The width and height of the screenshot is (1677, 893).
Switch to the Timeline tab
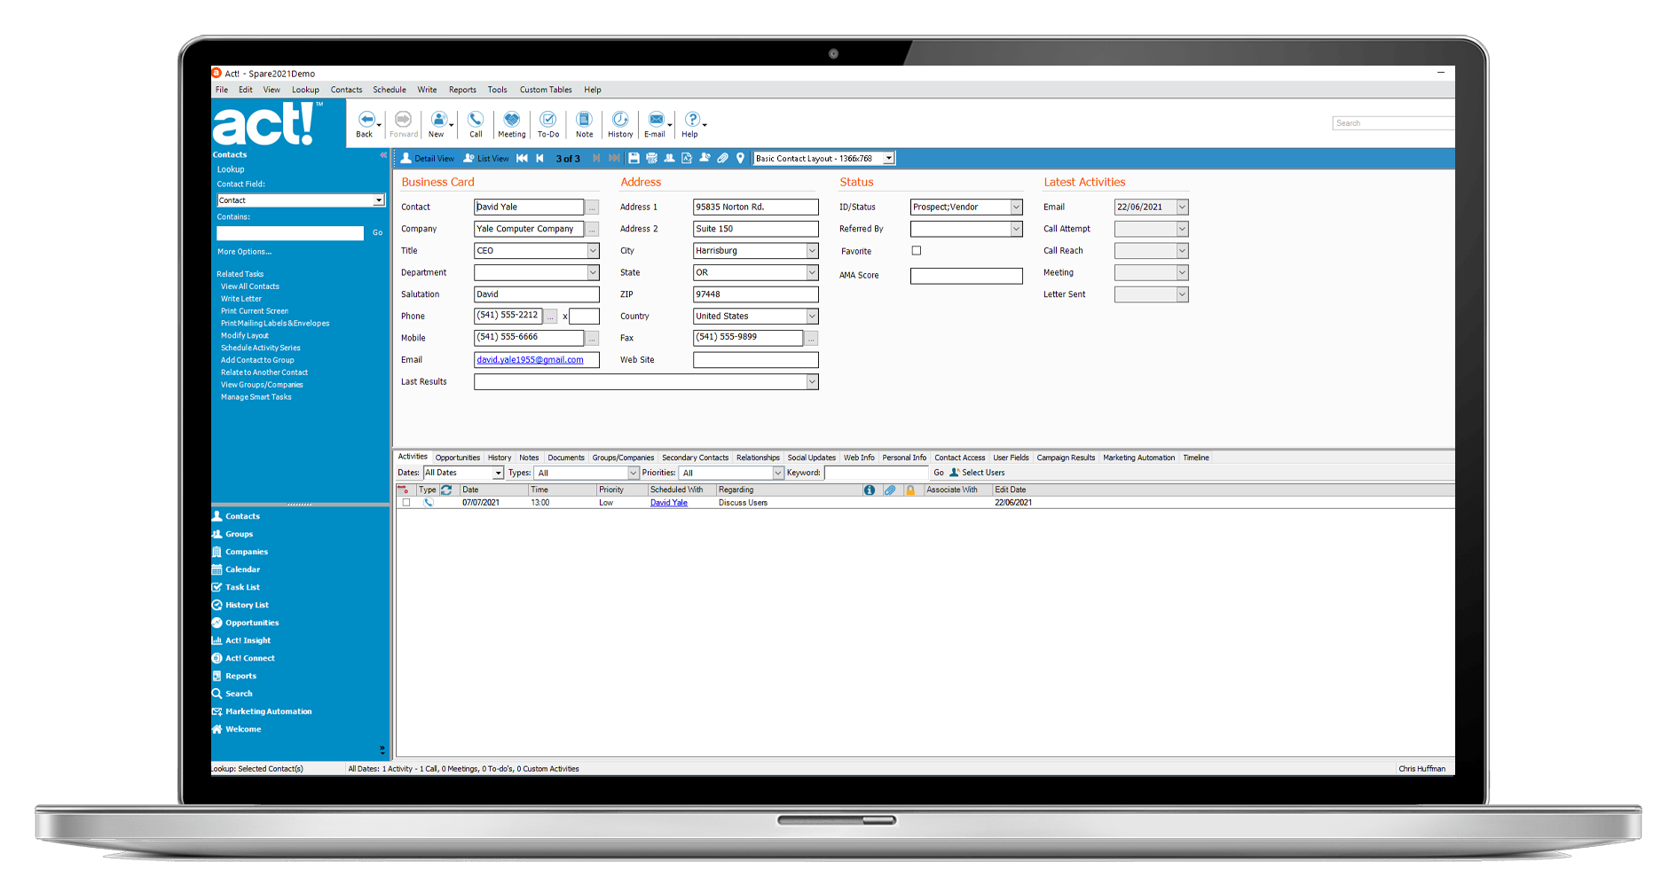[1196, 458]
